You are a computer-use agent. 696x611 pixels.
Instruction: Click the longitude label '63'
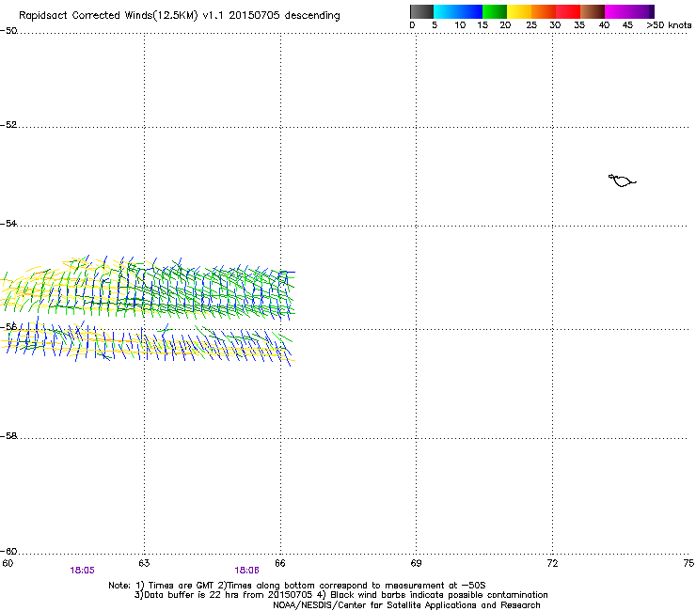point(144,563)
